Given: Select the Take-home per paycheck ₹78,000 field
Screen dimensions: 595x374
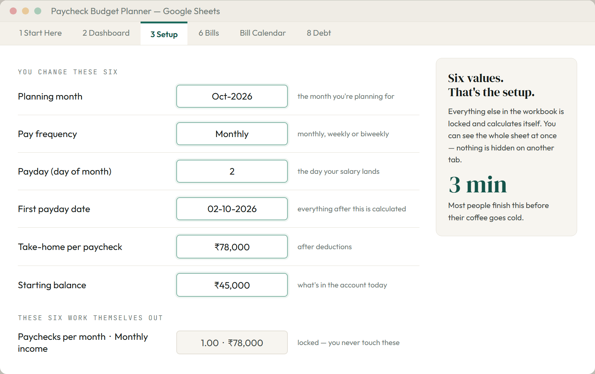Looking at the screenshot, I should (232, 247).
